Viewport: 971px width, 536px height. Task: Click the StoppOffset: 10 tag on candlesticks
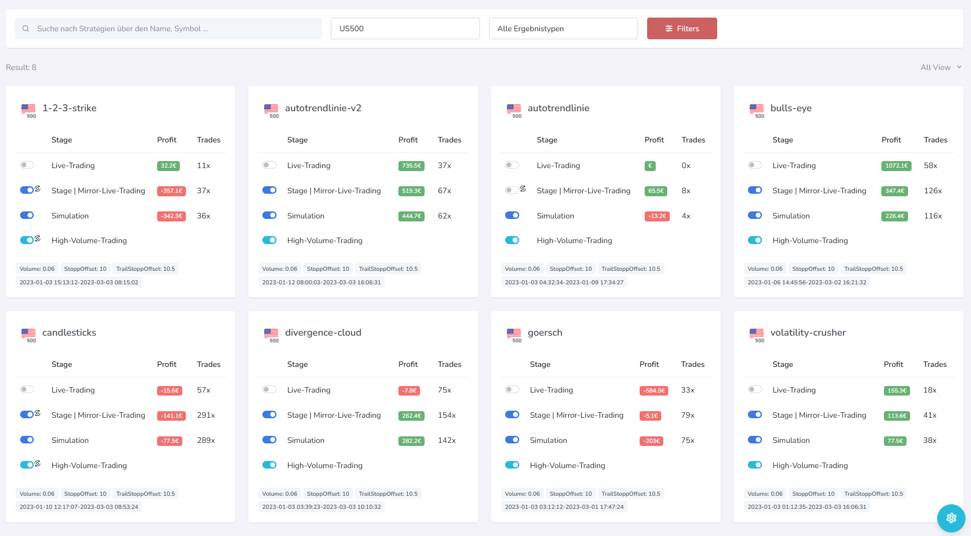85,494
